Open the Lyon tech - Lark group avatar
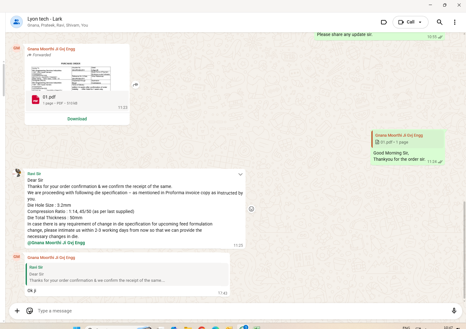 click(x=17, y=22)
